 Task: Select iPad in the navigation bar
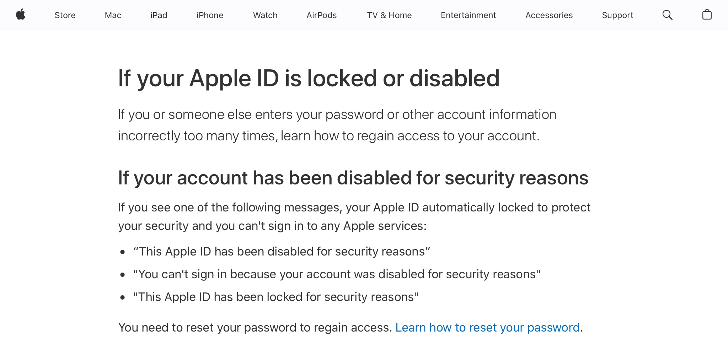(x=159, y=15)
